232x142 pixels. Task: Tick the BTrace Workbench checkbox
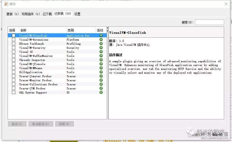click(13, 43)
